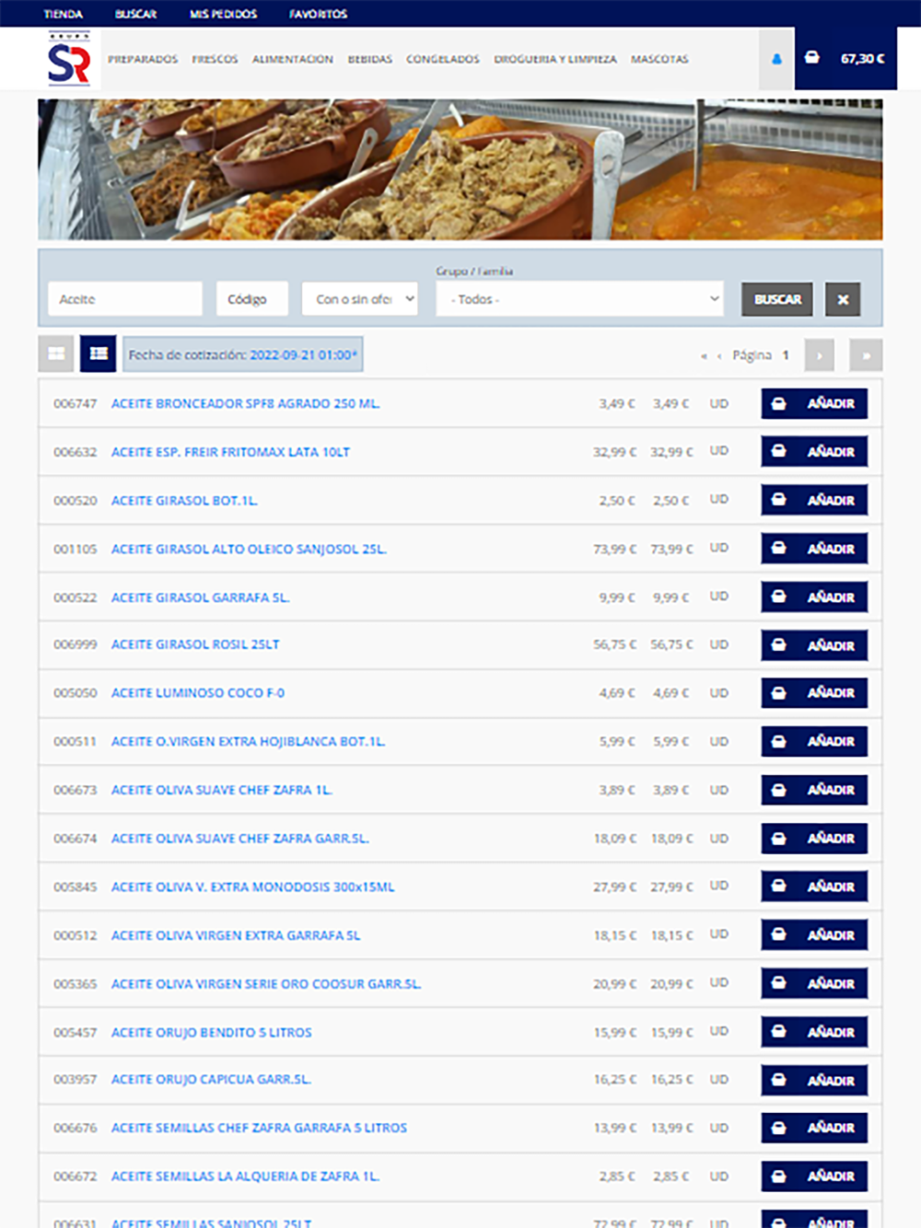Open the 'Con o sin oferta' dropdown

pyautogui.click(x=360, y=299)
